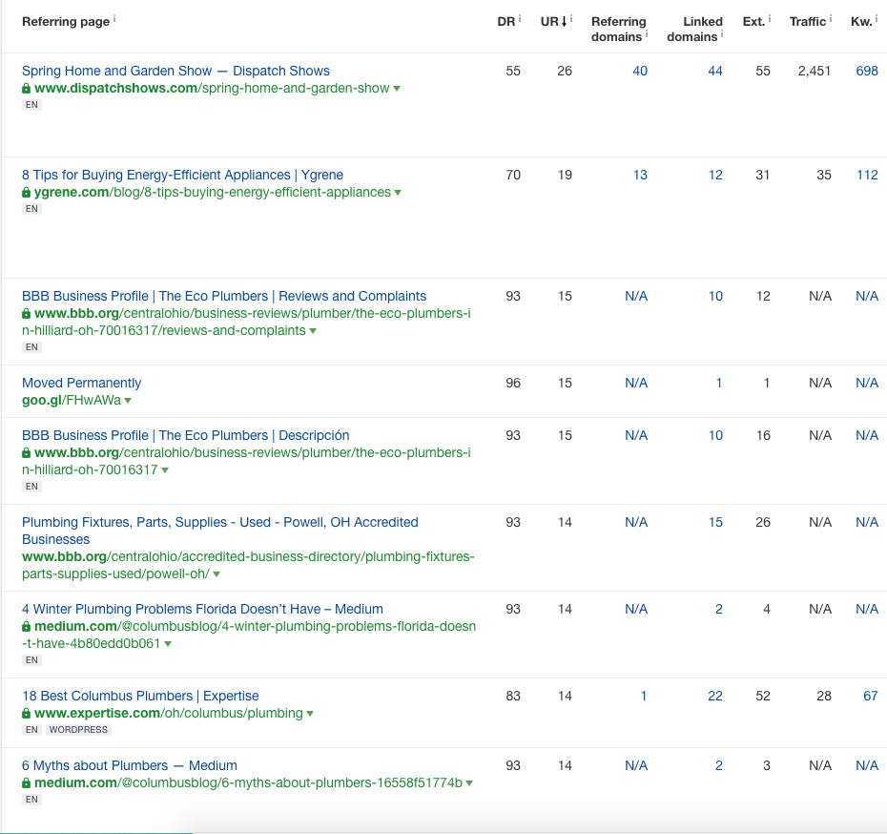Image resolution: width=887 pixels, height=834 pixels.
Task: Open 6 Myths about Plumbers Medium link
Action: tap(130, 765)
